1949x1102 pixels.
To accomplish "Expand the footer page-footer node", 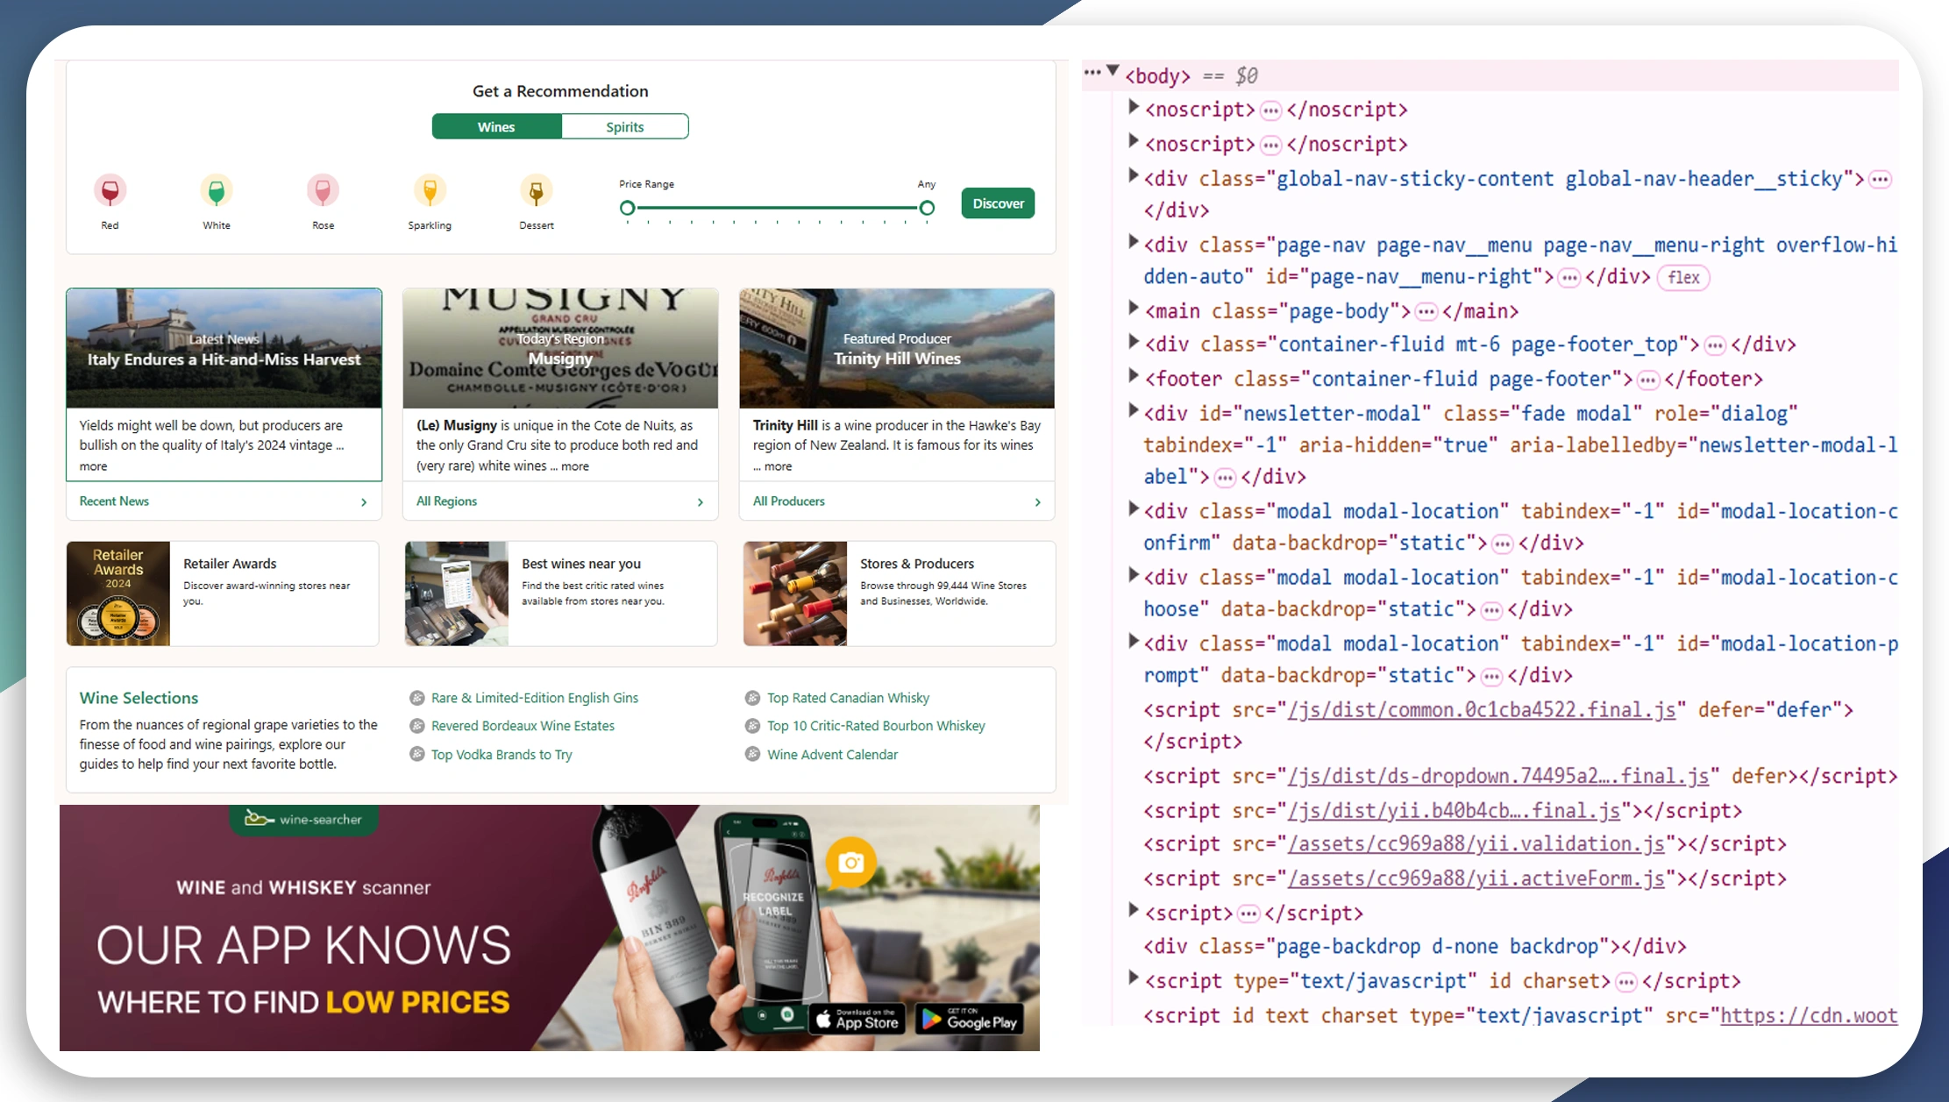I will pyautogui.click(x=1133, y=375).
